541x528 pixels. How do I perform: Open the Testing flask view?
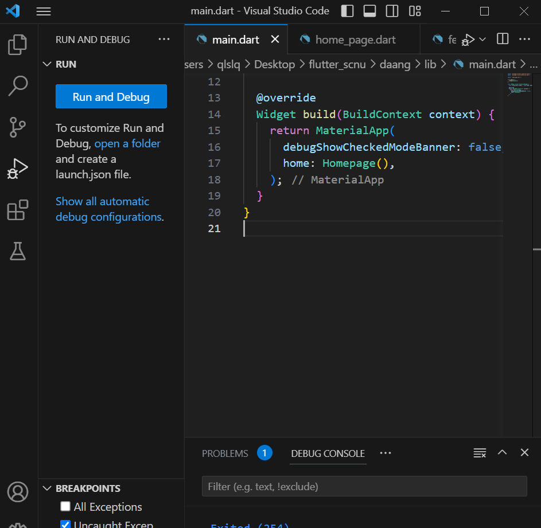click(x=17, y=251)
